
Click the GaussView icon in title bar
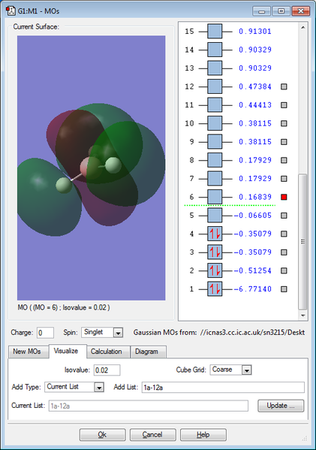(x=11, y=11)
